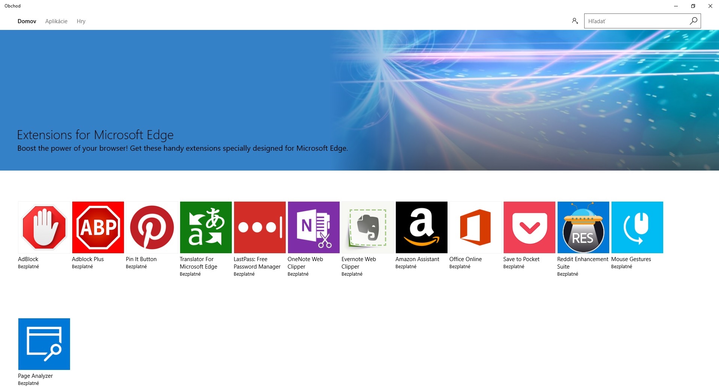The image size is (719, 389).
Task: Click the Translator For Microsoft Edge title
Action: pyautogui.click(x=198, y=263)
